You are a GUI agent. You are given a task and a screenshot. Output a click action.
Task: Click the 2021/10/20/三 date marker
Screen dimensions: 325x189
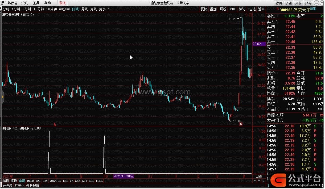click(x=124, y=176)
